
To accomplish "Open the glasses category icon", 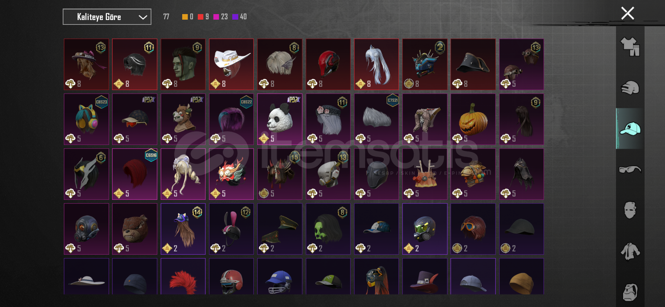I will [x=630, y=169].
